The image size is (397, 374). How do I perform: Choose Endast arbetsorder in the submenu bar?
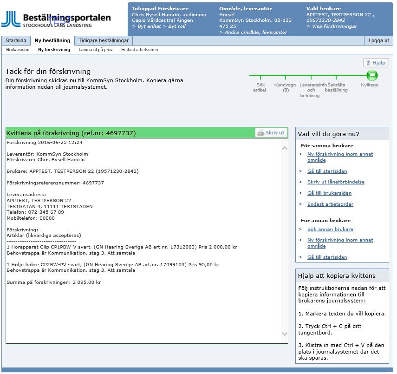coord(140,50)
